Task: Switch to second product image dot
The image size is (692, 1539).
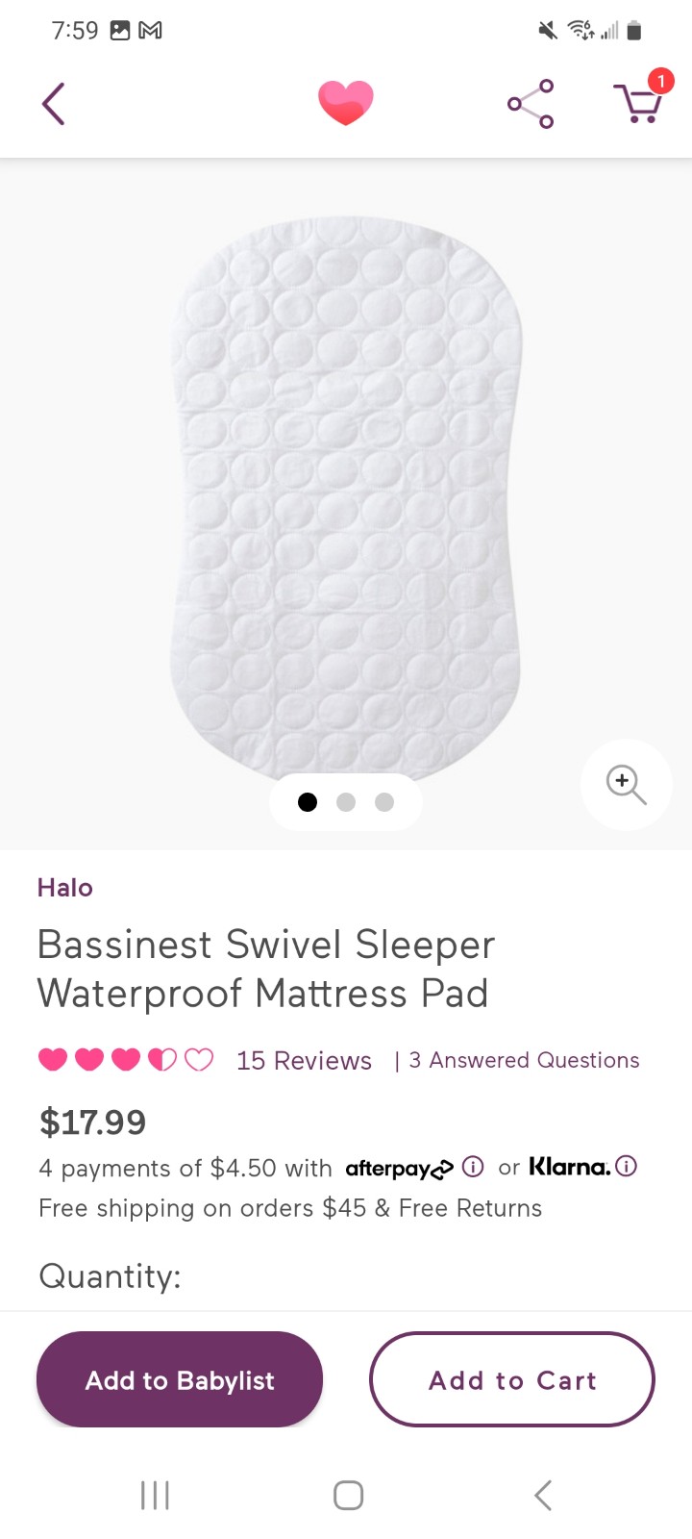Action: point(346,802)
